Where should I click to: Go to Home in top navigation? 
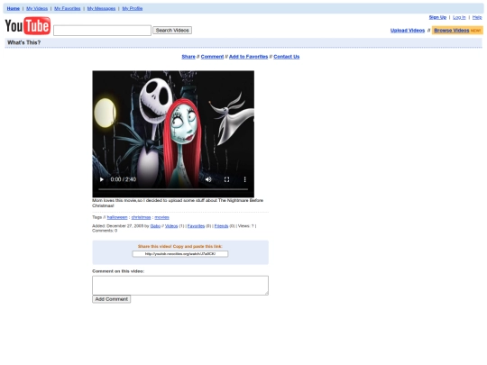[x=14, y=8]
